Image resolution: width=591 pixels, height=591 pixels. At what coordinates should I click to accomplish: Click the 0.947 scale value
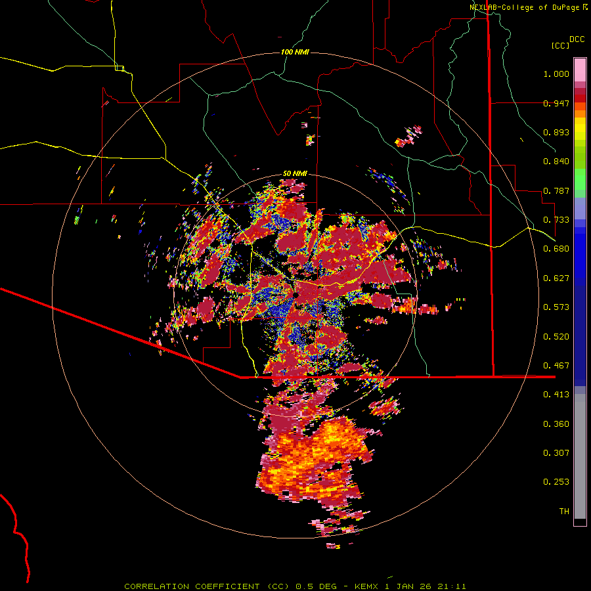click(556, 103)
